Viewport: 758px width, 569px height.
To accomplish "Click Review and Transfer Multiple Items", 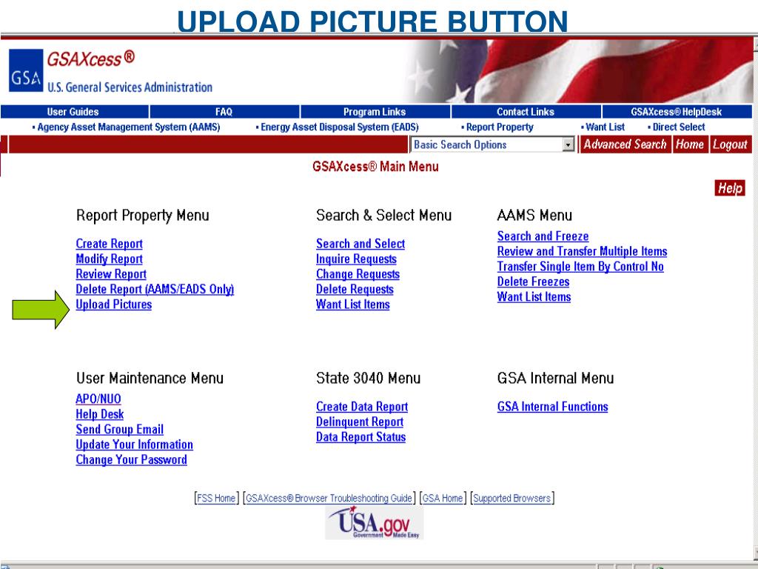I will click(582, 251).
